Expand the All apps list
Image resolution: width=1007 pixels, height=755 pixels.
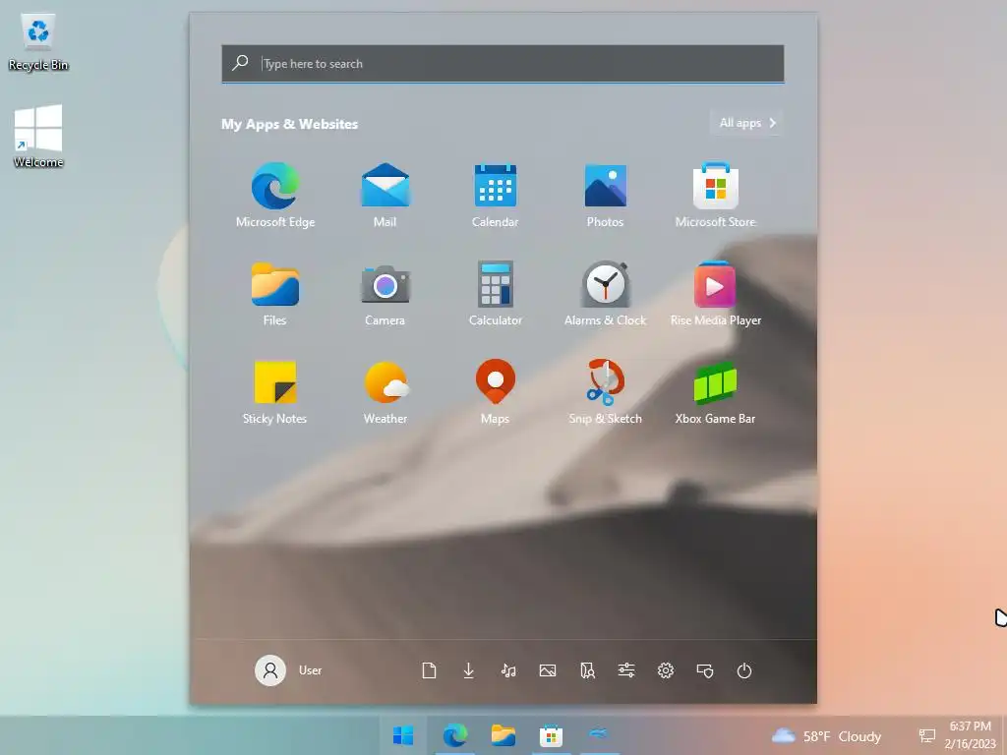click(746, 123)
